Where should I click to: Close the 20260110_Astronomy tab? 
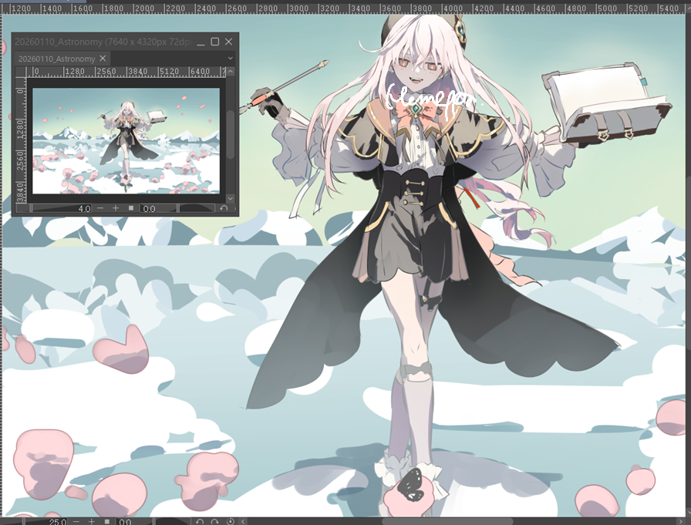click(103, 59)
